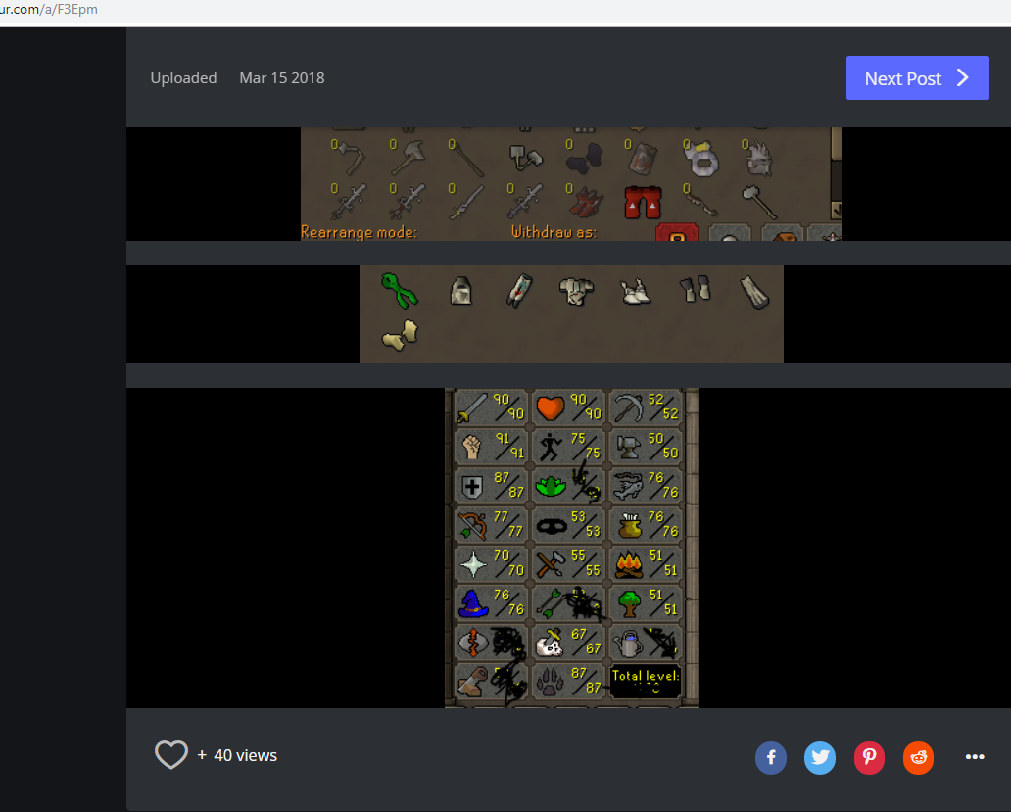Click the Herblore green leaf skill icon
Screen dimensions: 1011x812
[550, 487]
